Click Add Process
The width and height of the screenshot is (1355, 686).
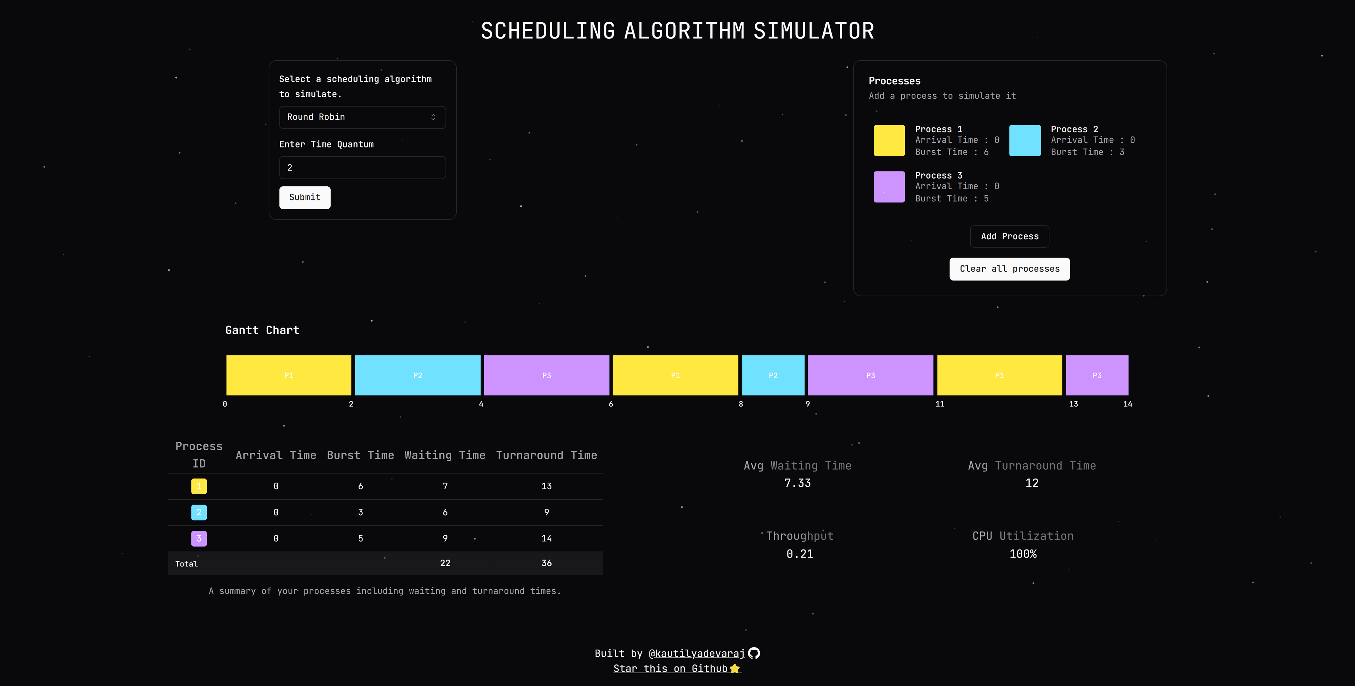(x=1009, y=236)
